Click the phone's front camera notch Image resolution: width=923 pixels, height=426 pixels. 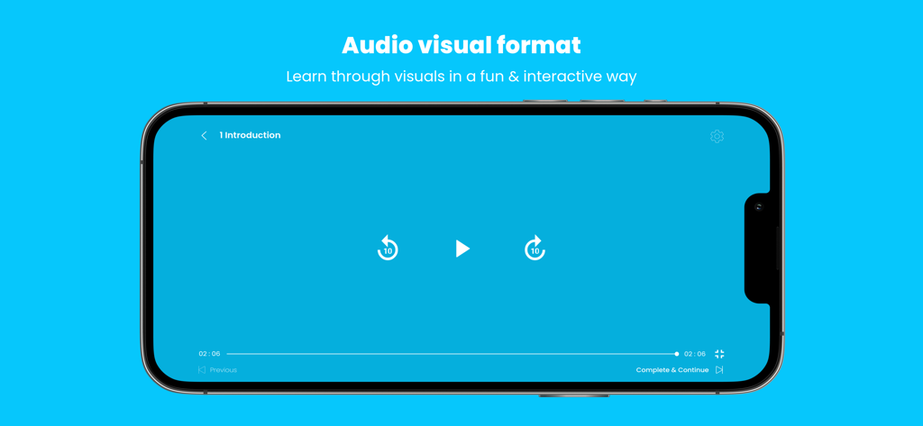(758, 207)
